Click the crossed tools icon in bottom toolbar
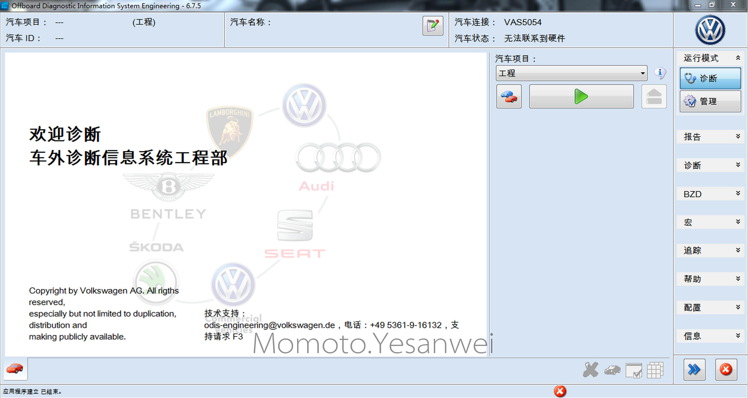This screenshot has height=398, width=748. point(591,370)
